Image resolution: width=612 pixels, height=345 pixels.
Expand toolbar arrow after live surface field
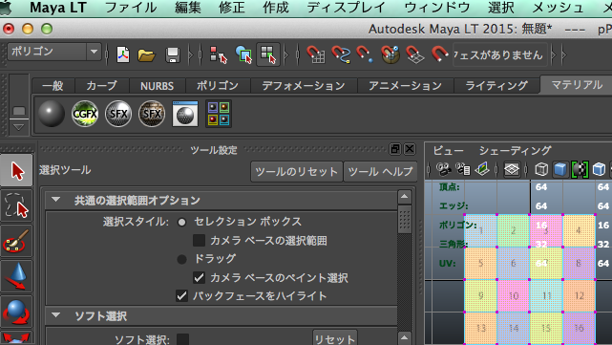553,55
